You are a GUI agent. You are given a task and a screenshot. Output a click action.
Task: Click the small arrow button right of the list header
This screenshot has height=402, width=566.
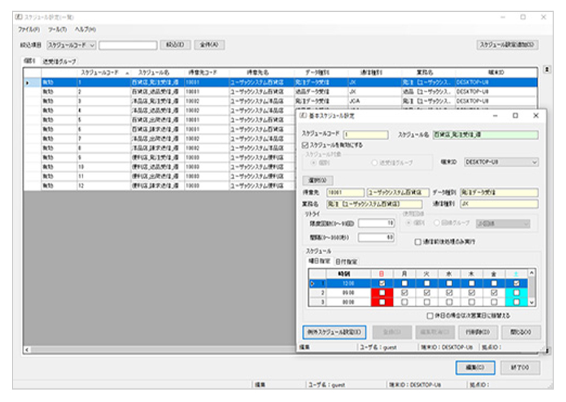[x=547, y=70]
